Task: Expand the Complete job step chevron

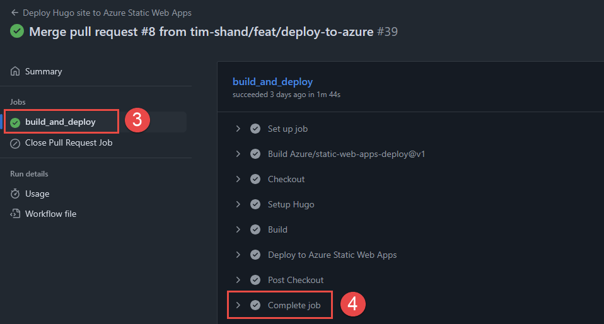Action: 238,305
